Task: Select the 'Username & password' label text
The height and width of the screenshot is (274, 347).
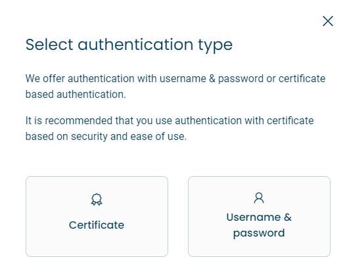Action: click(259, 225)
